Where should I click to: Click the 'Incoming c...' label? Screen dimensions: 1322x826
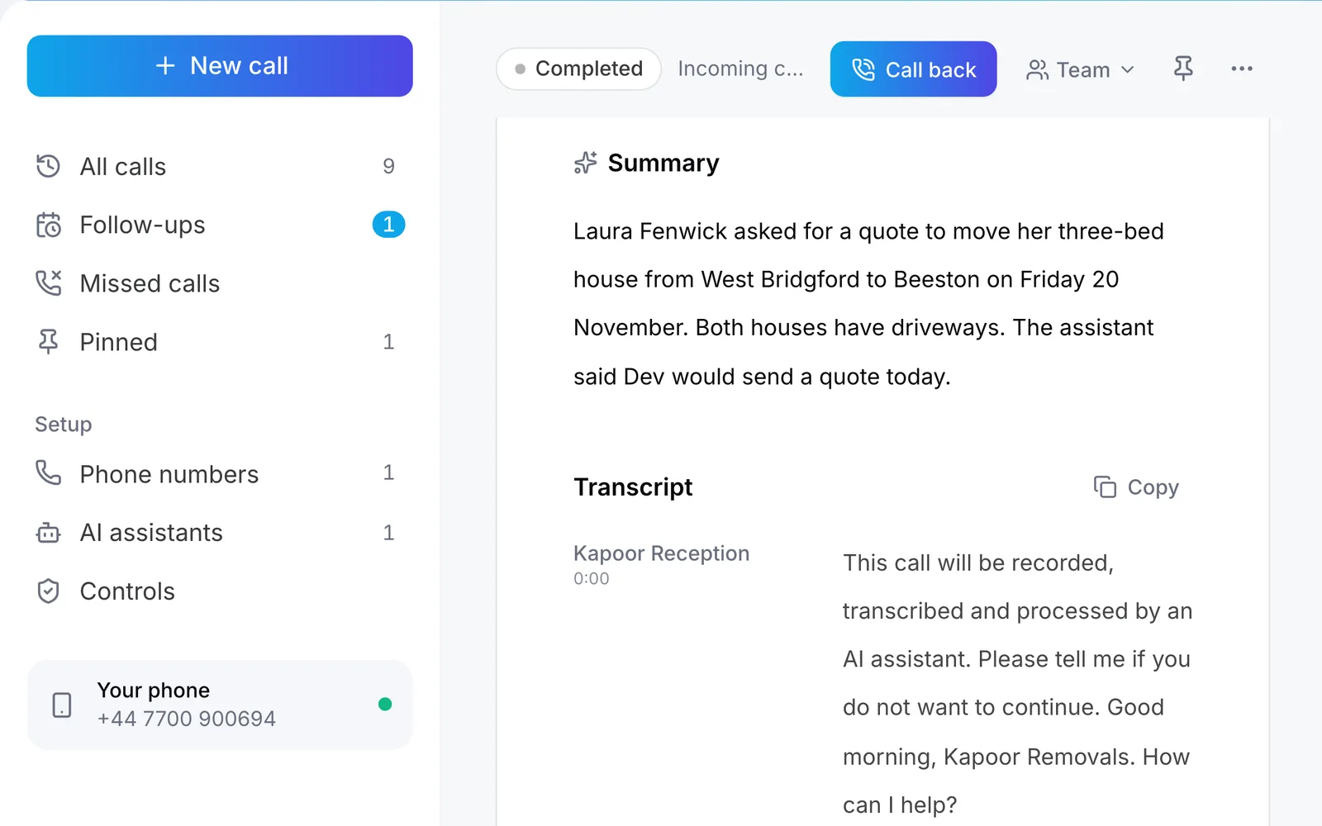click(x=740, y=69)
